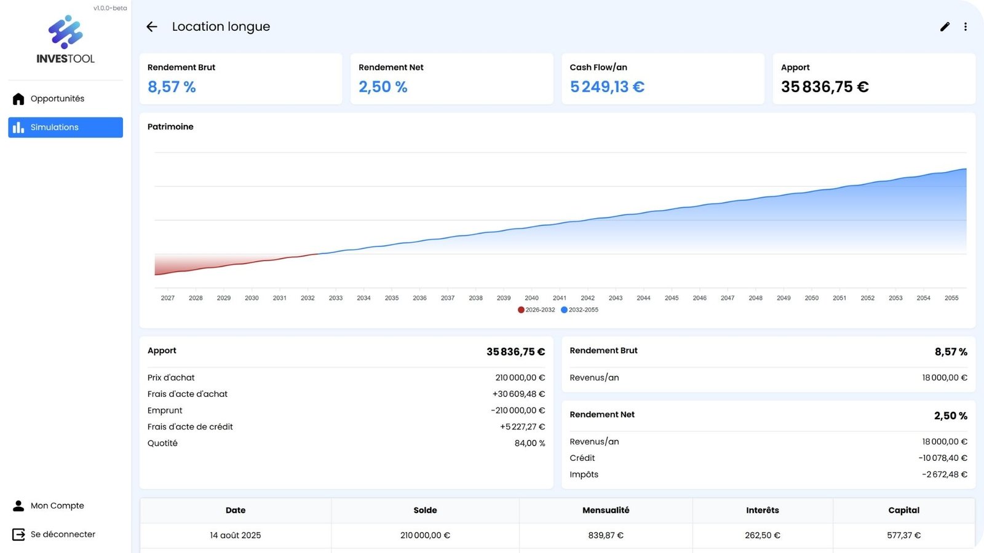Click the back arrow icon

[x=152, y=26]
